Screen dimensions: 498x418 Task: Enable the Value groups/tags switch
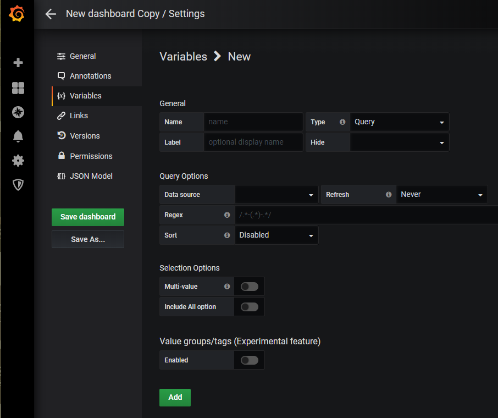pos(250,360)
